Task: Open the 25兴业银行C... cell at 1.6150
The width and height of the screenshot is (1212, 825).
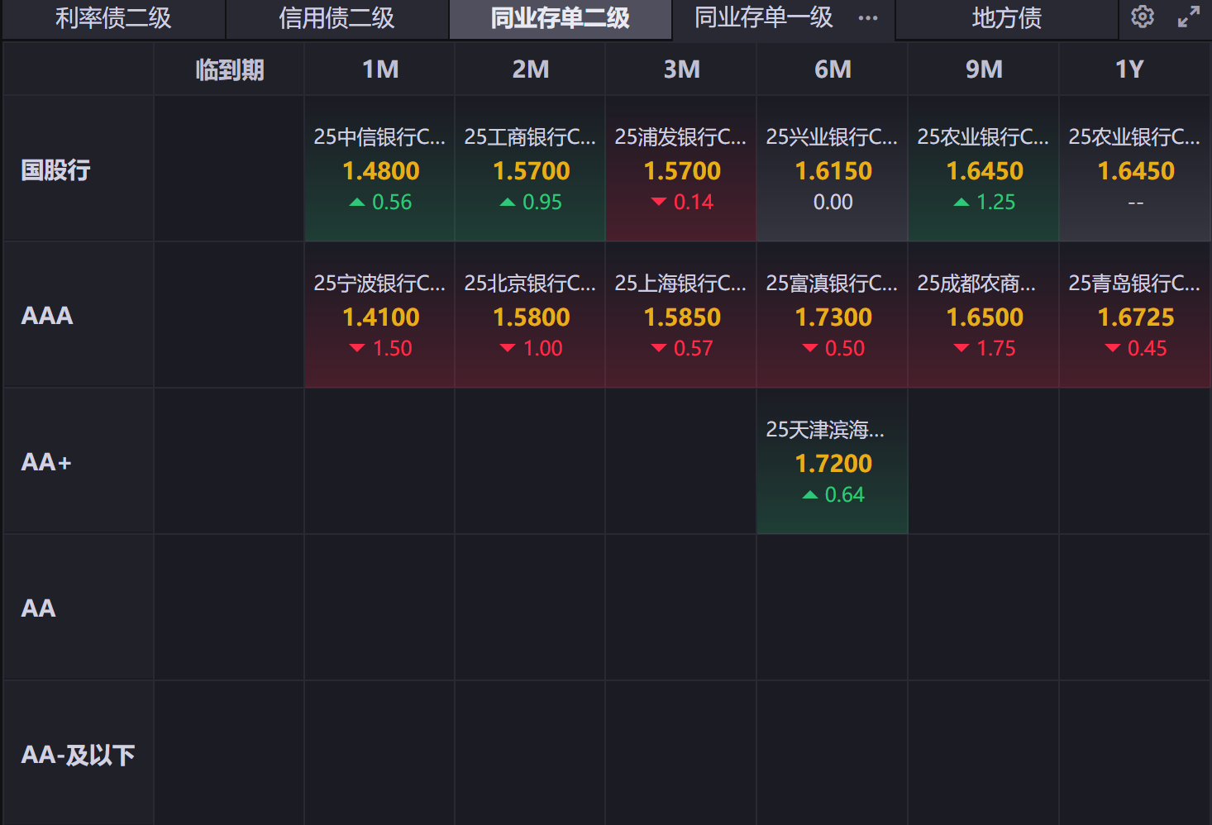Action: pos(833,169)
